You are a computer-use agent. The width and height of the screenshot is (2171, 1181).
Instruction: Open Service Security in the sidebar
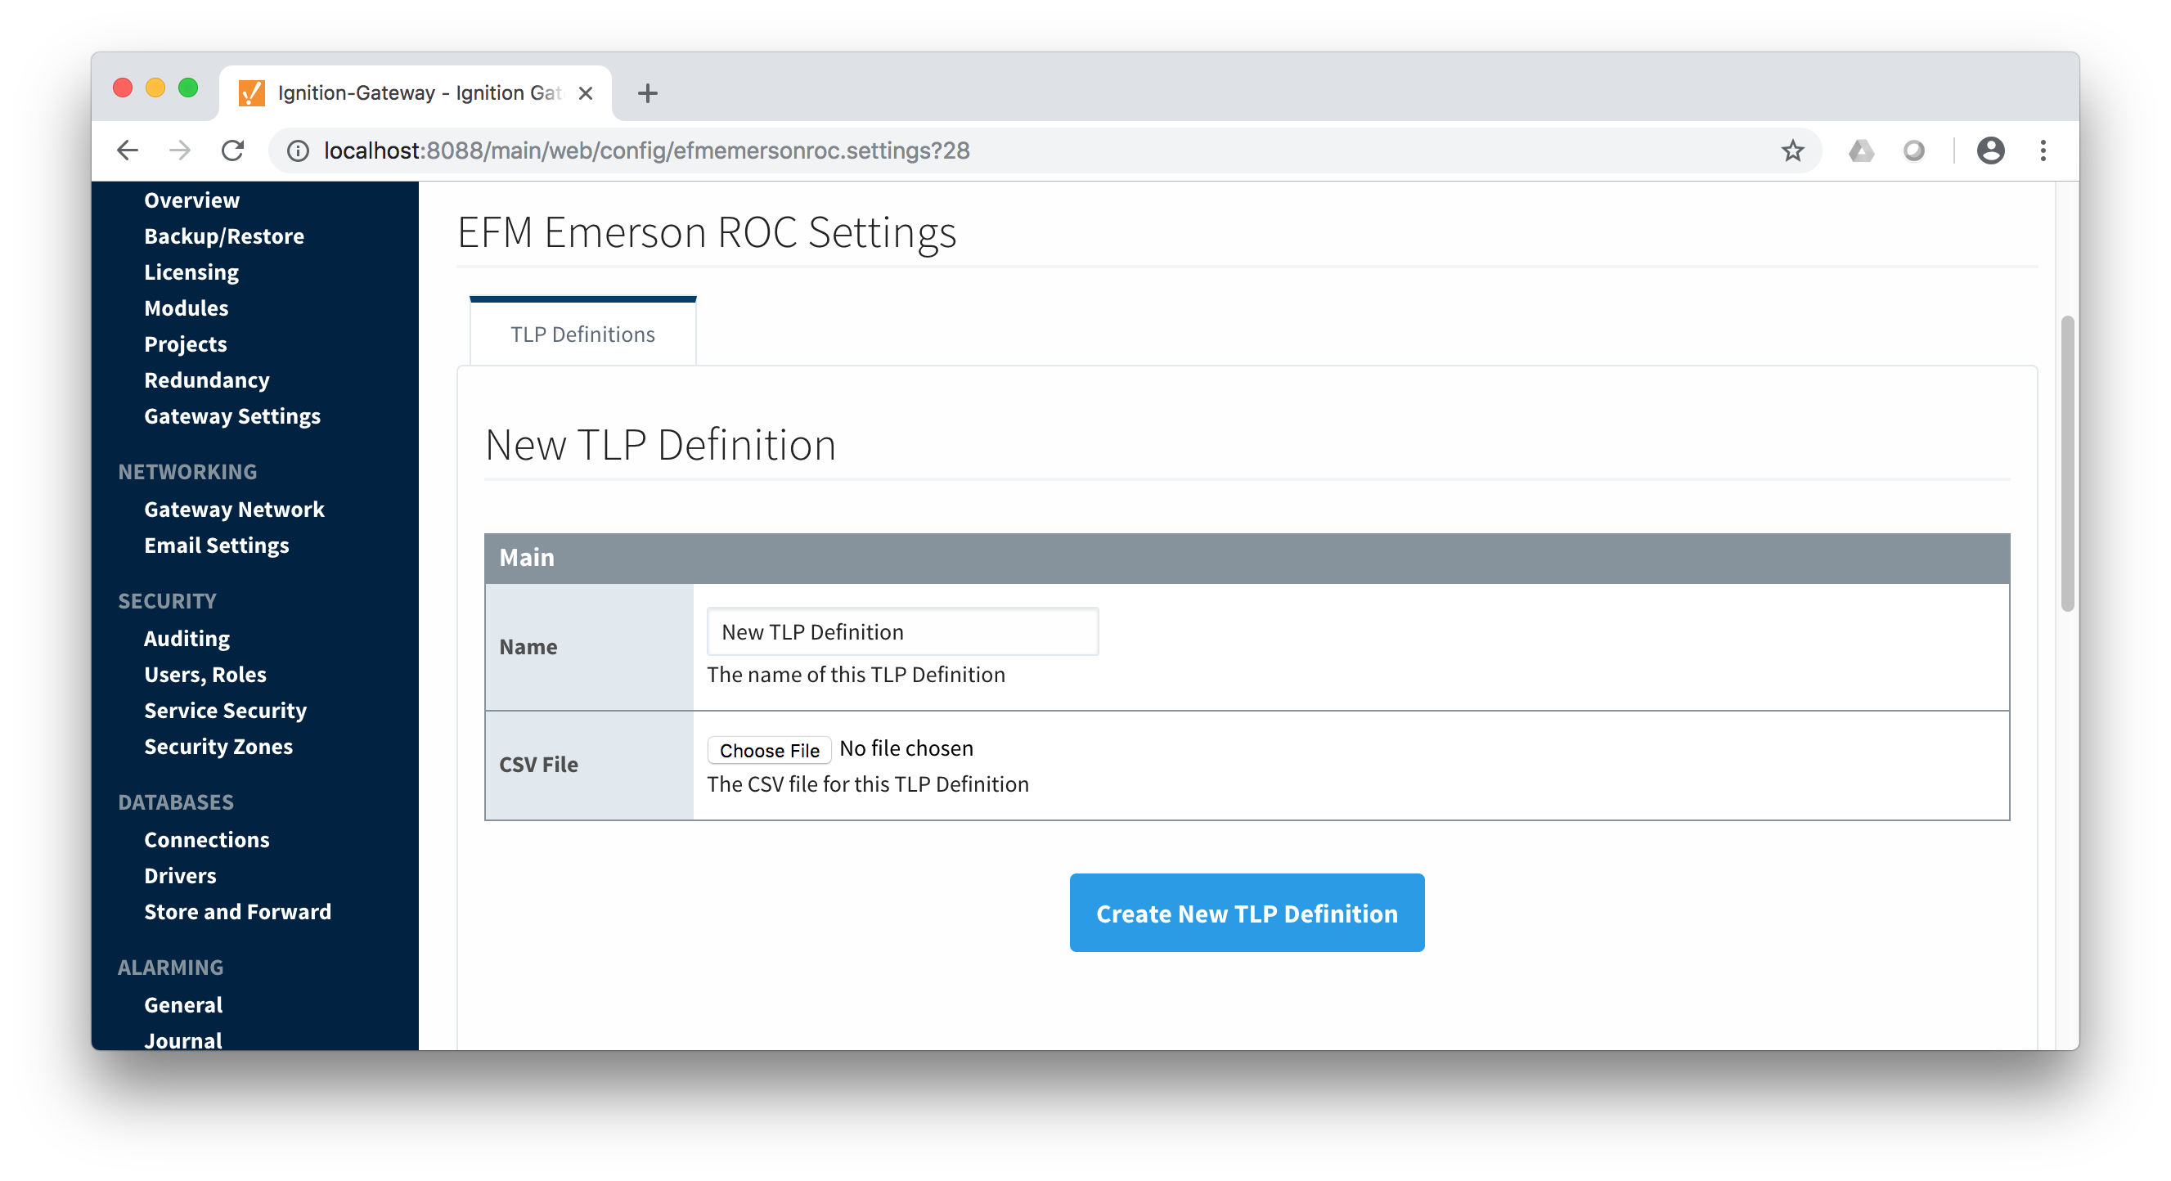click(225, 710)
